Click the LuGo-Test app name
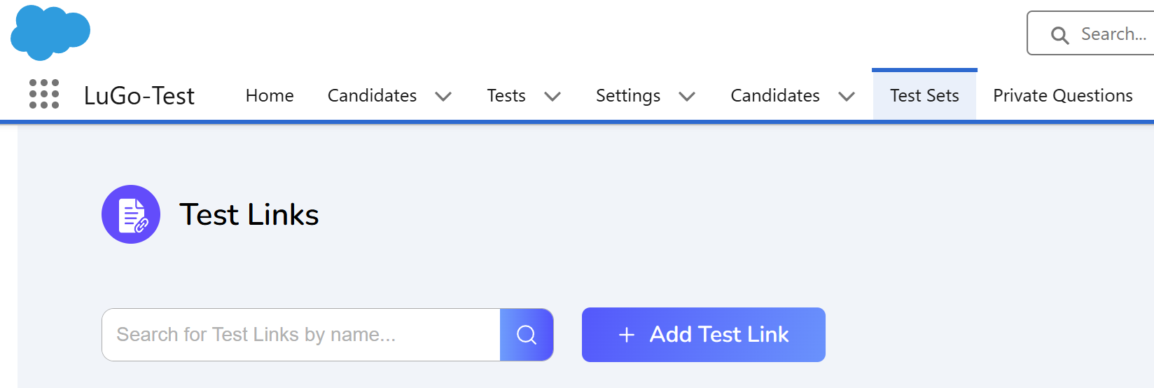This screenshot has height=388, width=1154. [x=139, y=96]
